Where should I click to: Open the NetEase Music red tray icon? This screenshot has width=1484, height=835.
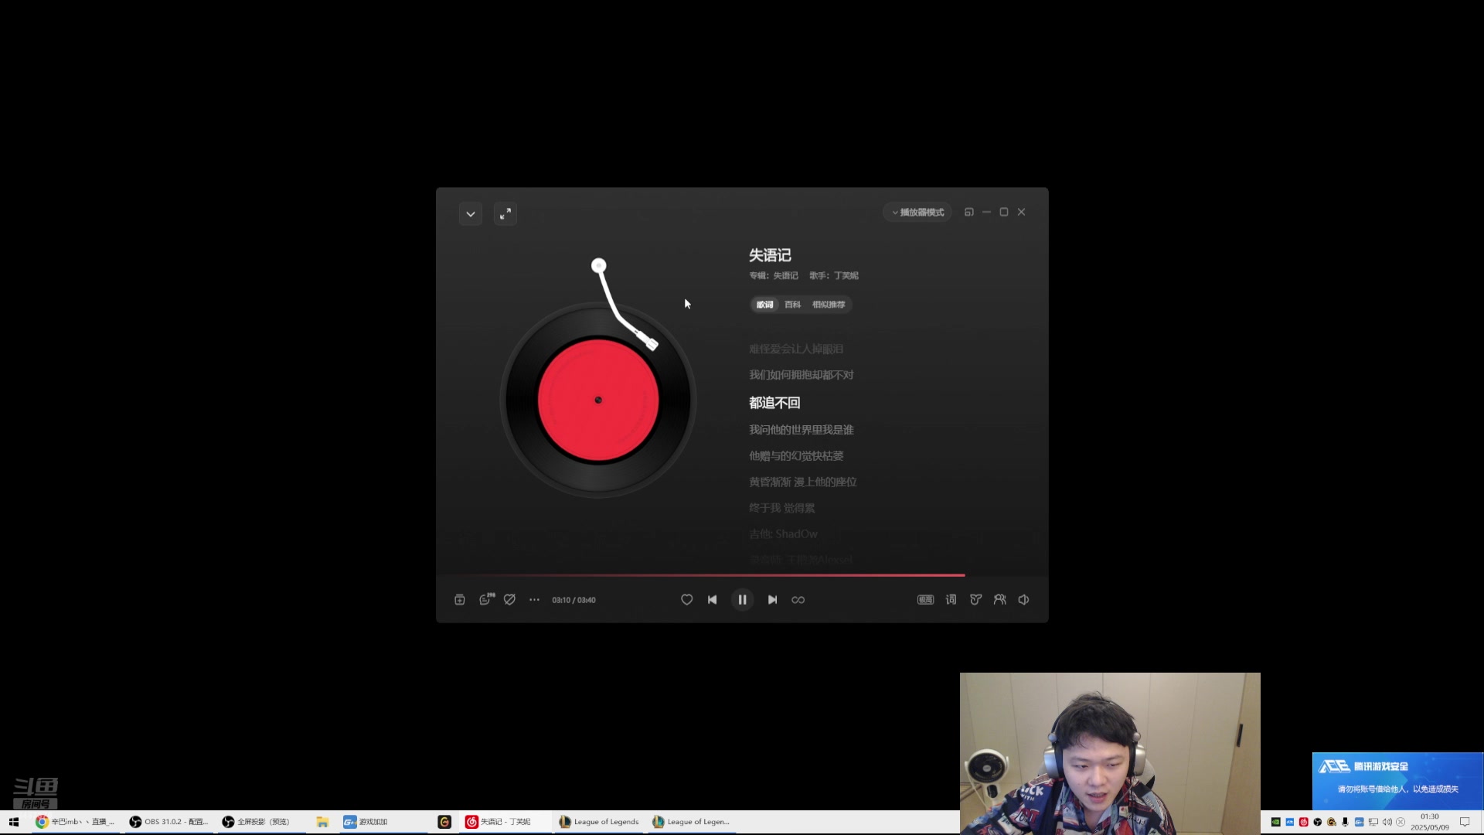[1303, 822]
